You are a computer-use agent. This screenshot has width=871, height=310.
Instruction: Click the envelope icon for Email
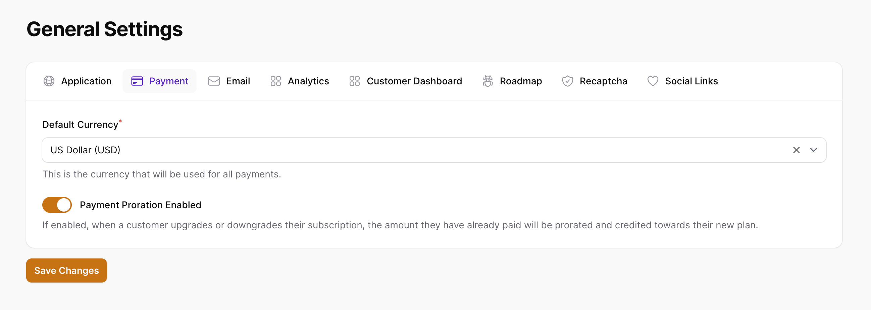click(214, 81)
